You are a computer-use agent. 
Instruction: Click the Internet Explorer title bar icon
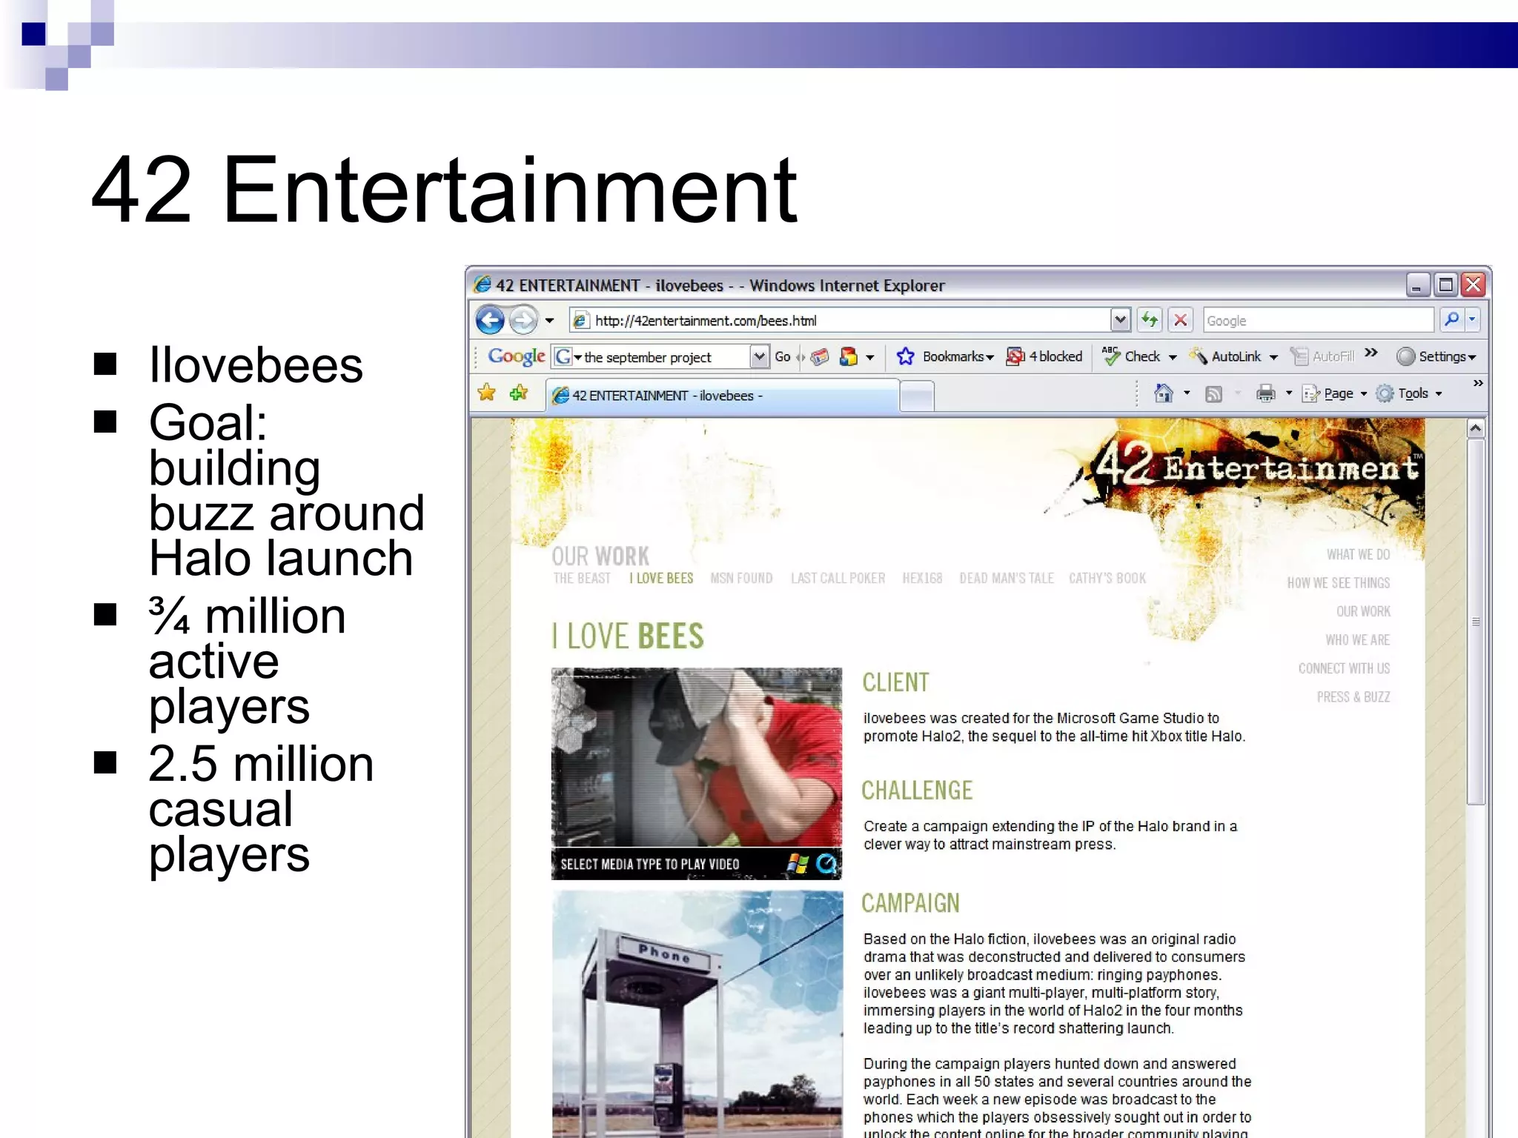tap(483, 284)
